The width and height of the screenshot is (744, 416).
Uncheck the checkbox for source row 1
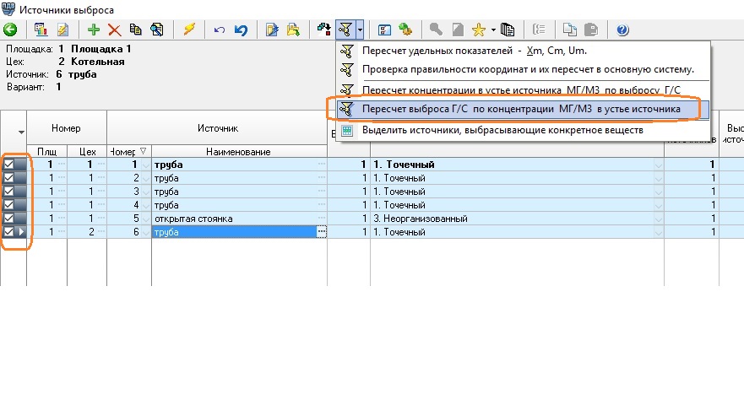[x=9, y=165]
